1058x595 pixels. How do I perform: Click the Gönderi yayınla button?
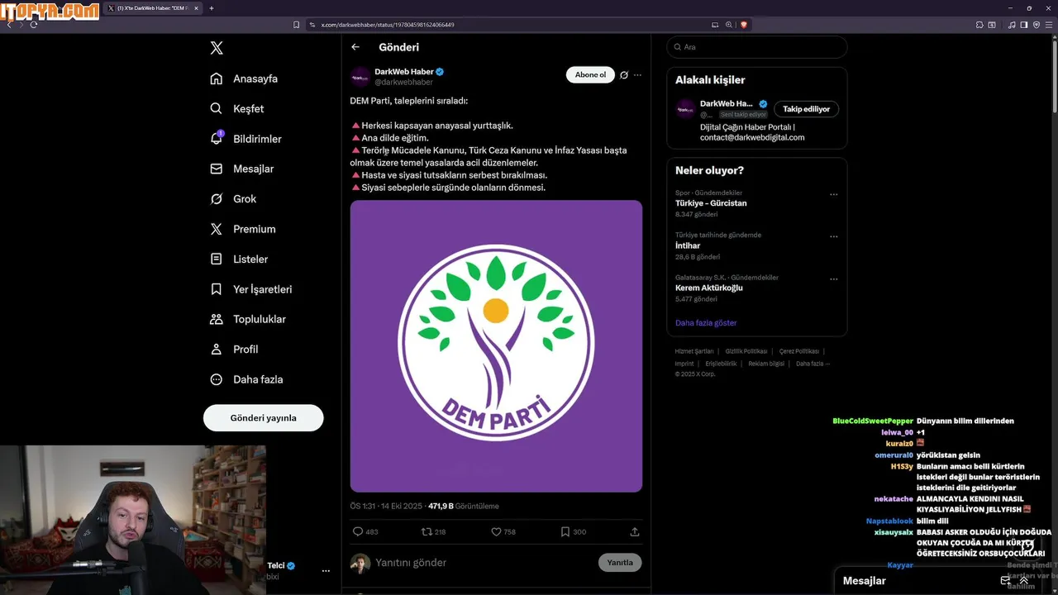[x=263, y=418]
